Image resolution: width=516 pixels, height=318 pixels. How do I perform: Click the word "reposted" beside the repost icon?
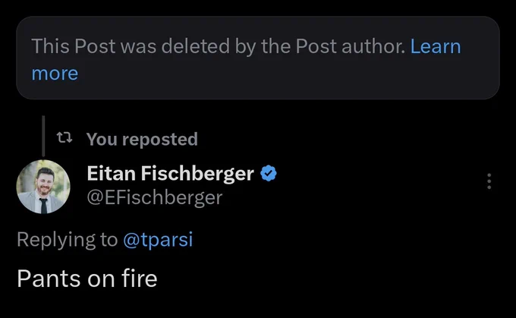tap(160, 140)
